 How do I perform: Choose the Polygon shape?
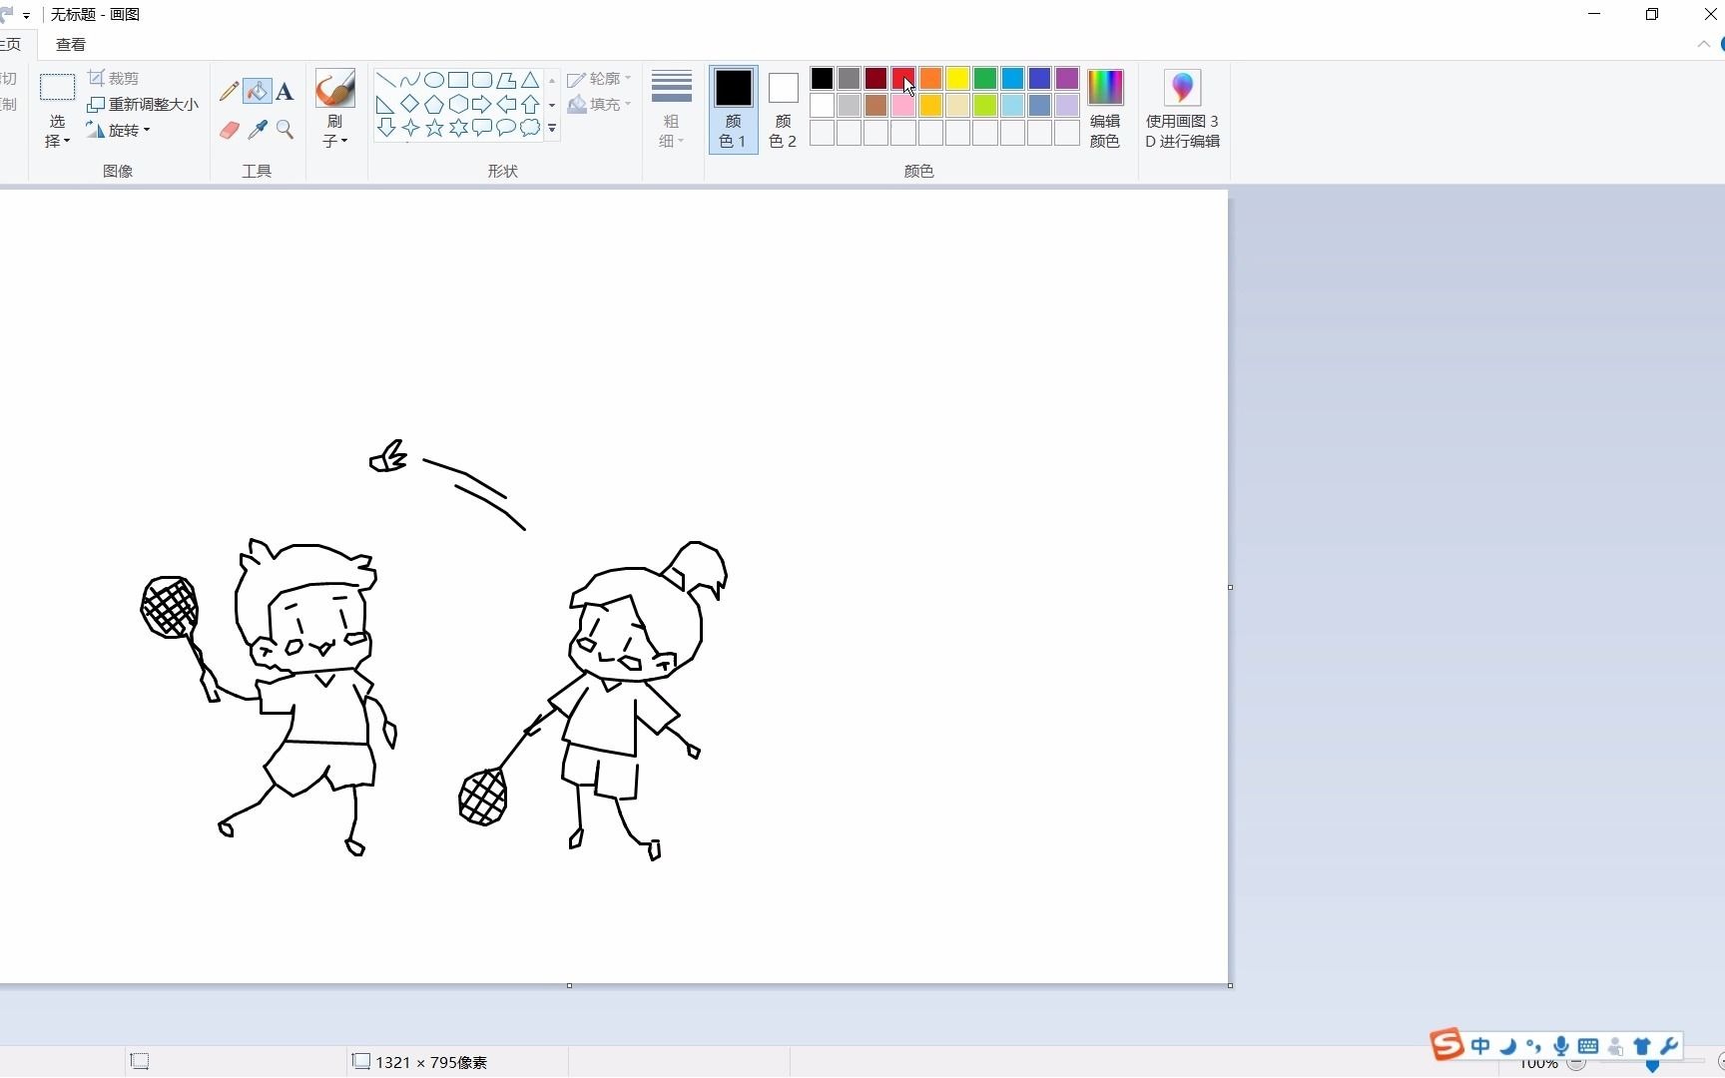tap(506, 80)
